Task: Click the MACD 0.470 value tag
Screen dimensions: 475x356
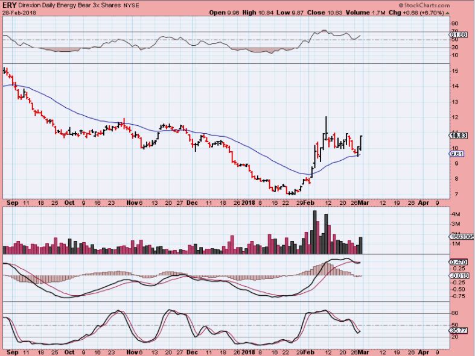Action: [x=458, y=262]
